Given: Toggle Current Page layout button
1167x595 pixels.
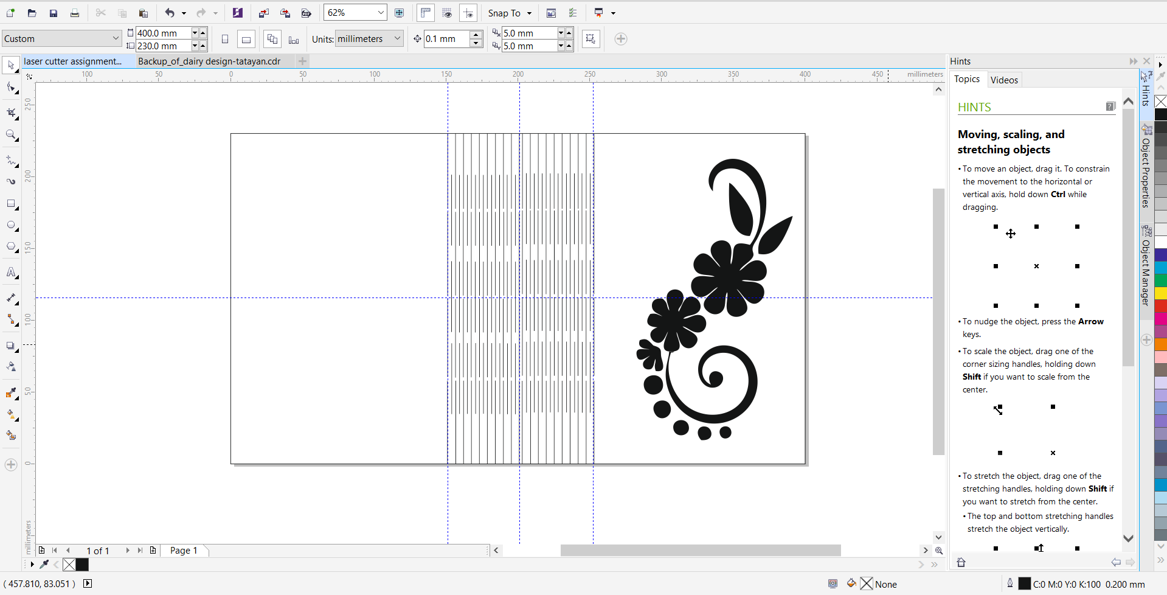Looking at the screenshot, I should click(294, 39).
